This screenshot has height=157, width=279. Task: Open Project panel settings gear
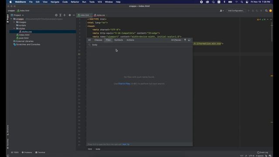(70, 15)
